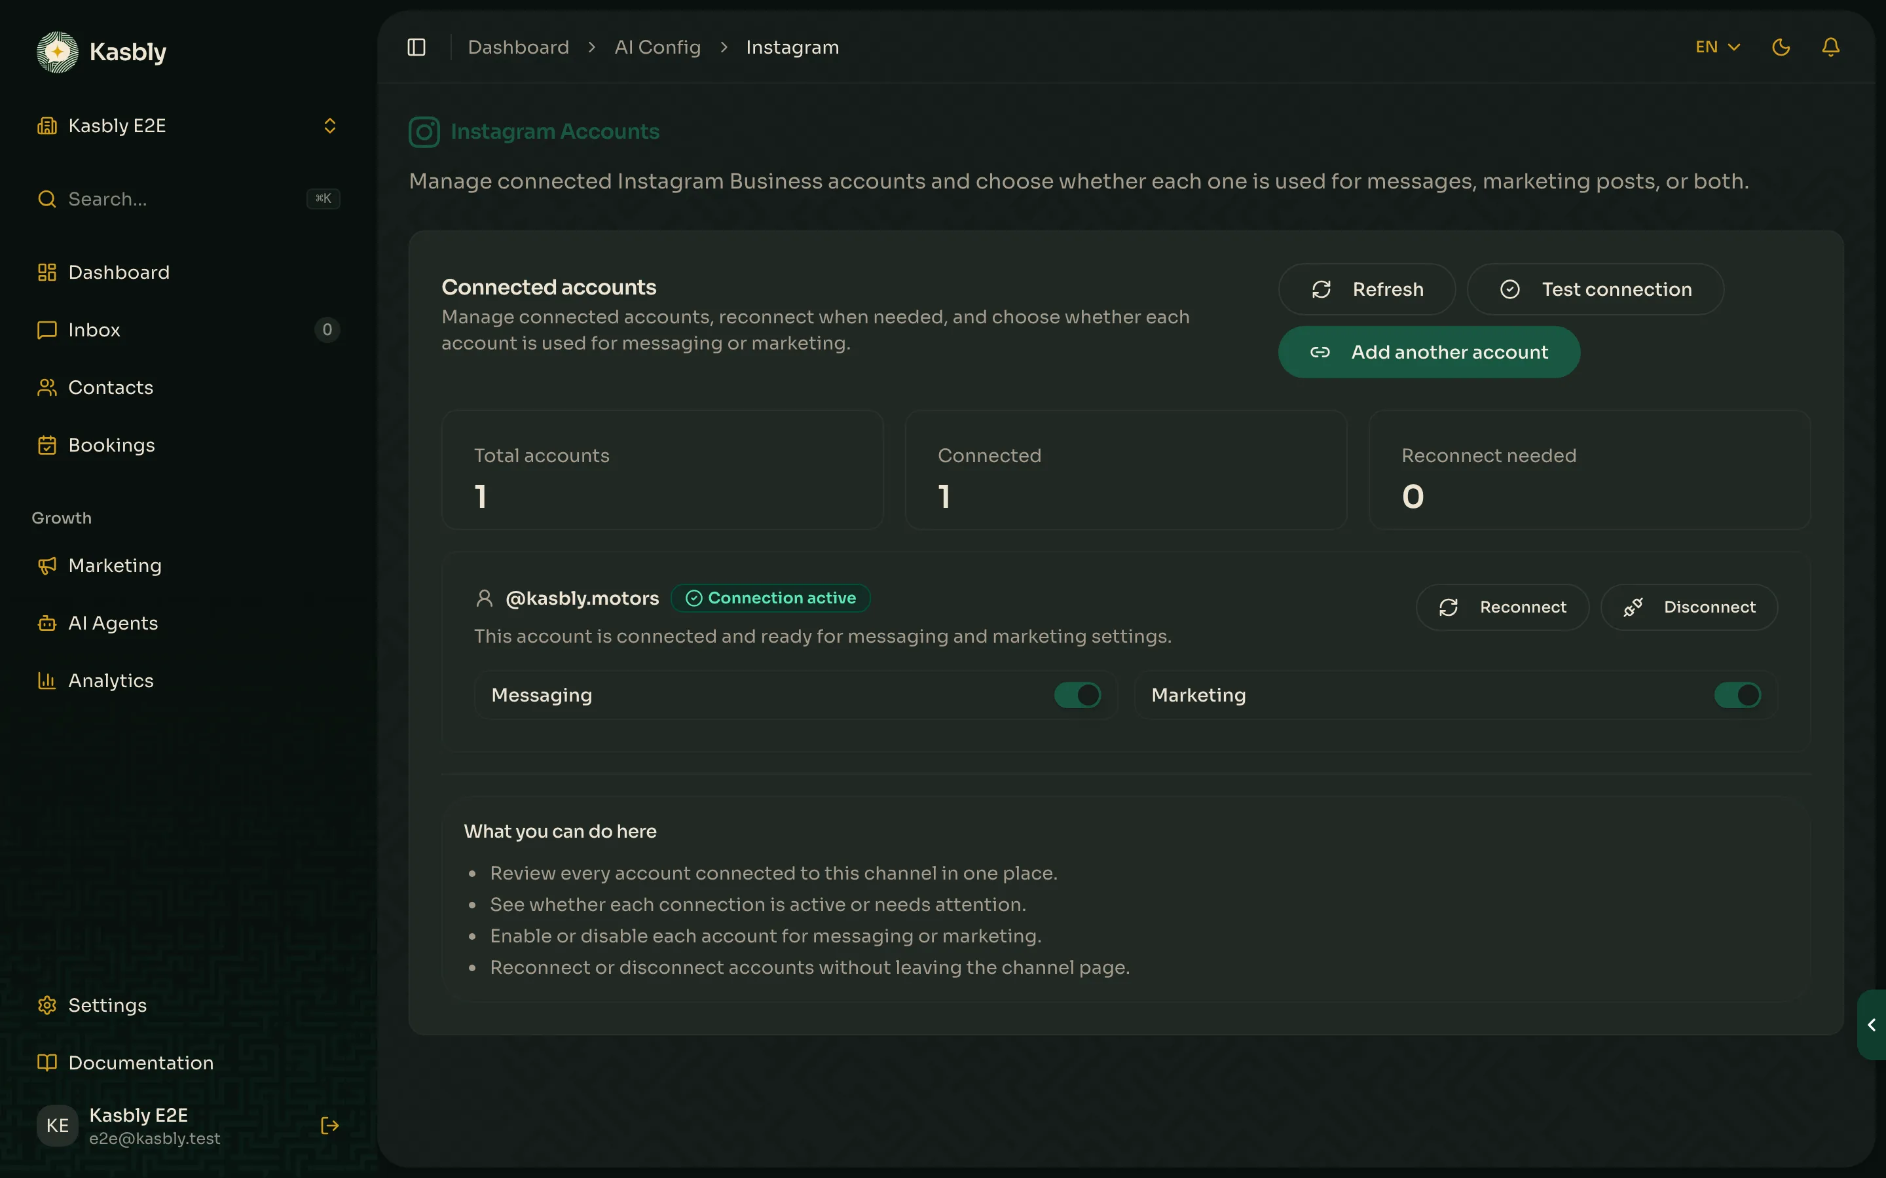Click the Kasbly E2E user name
This screenshot has height=1178, width=1886.
(139, 1115)
